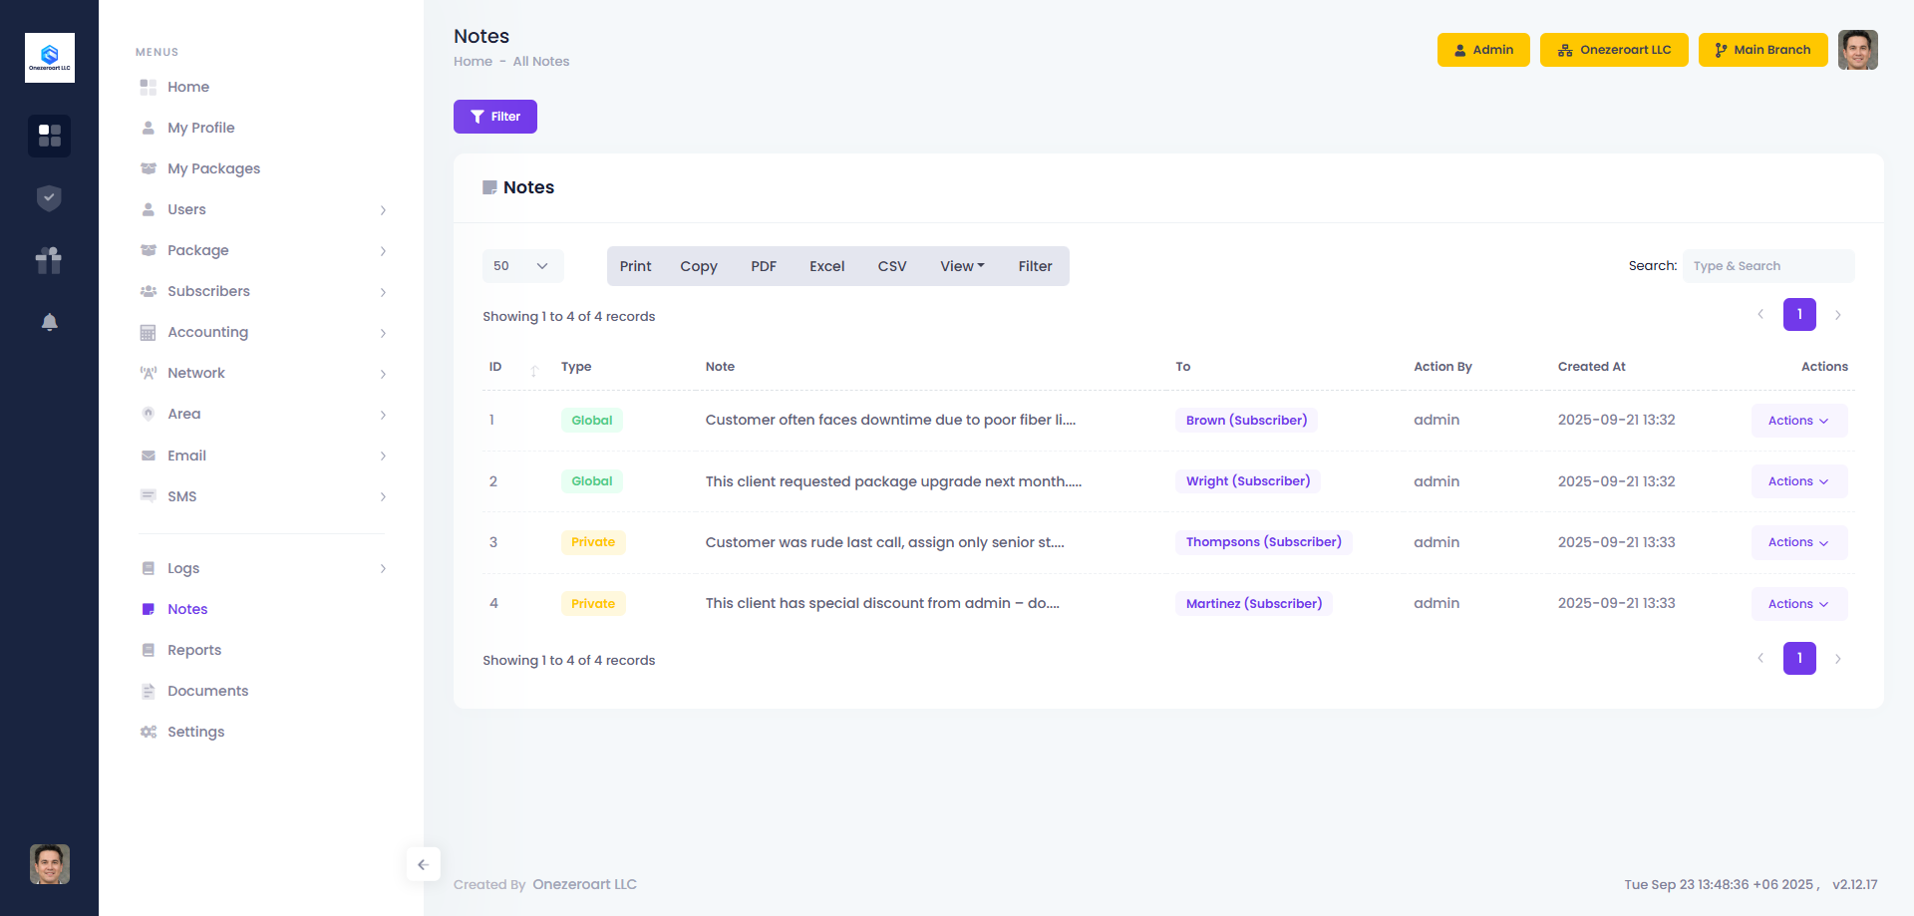The width and height of the screenshot is (1914, 916).
Task: Open the Thompsons (Subscriber) link
Action: tap(1263, 542)
